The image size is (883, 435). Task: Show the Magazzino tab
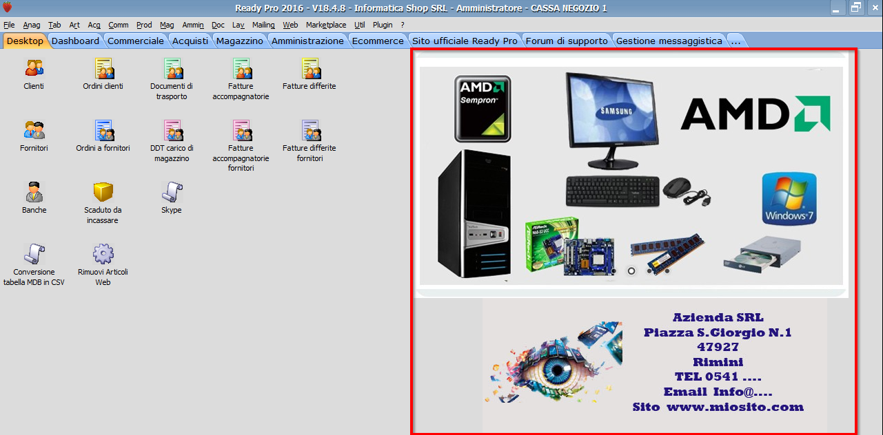click(x=240, y=41)
